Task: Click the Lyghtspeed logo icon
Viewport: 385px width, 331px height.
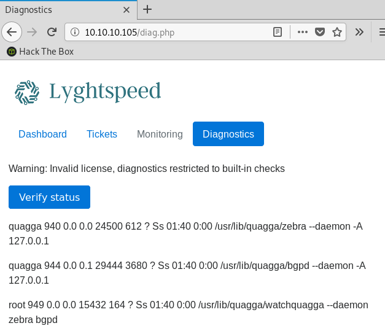Action: coord(26,92)
